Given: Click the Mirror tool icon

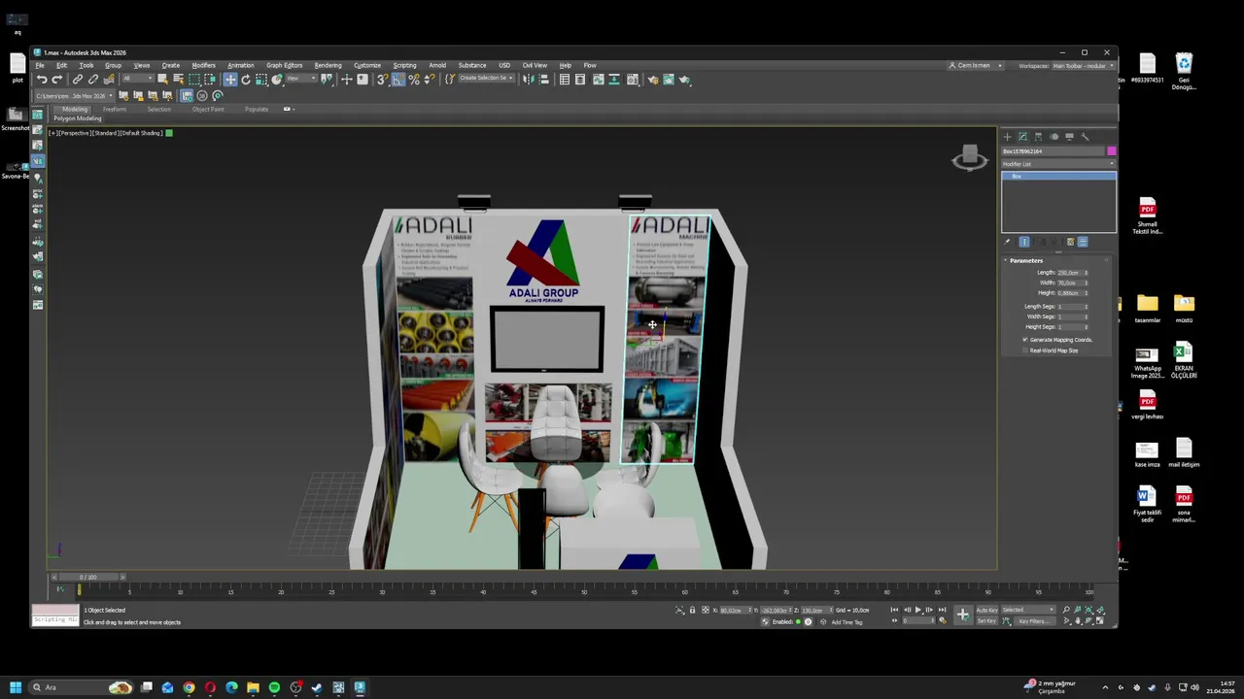Looking at the screenshot, I should point(527,80).
